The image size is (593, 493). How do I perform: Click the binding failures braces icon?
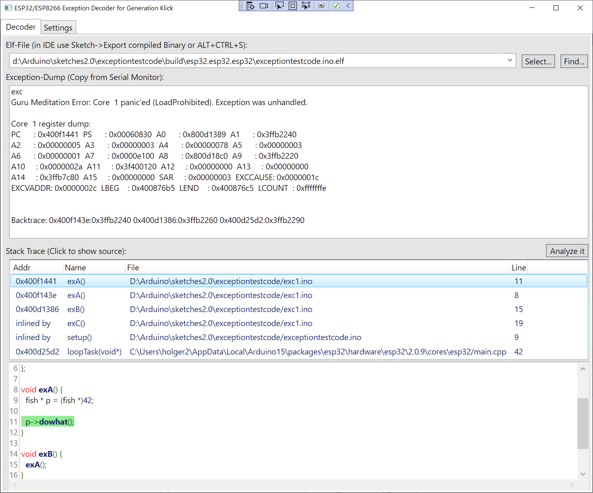322,6
